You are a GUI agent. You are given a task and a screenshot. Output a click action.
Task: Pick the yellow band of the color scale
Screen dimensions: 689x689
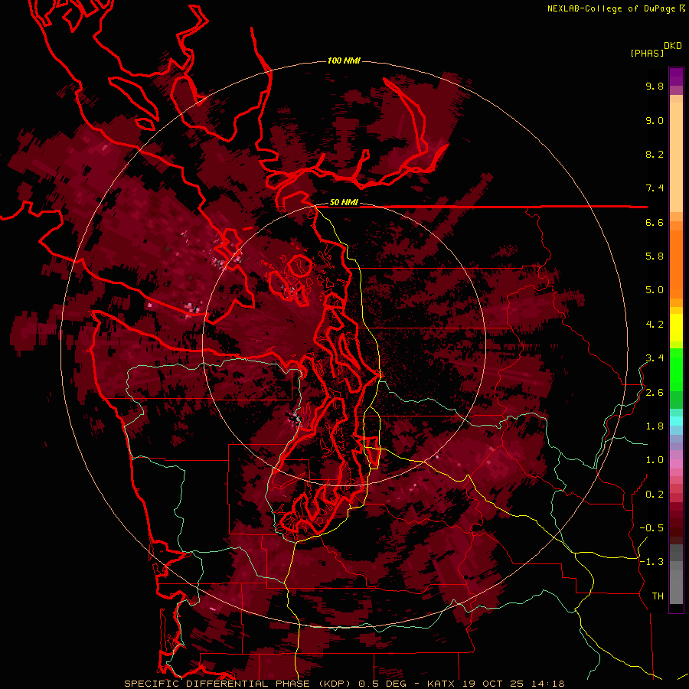(676, 328)
